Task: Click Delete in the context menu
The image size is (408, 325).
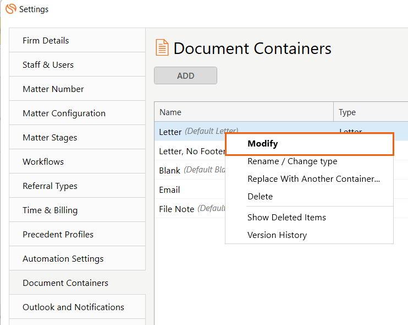Action: click(x=260, y=197)
